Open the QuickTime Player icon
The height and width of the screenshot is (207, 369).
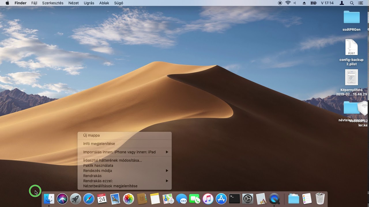pos(274,199)
